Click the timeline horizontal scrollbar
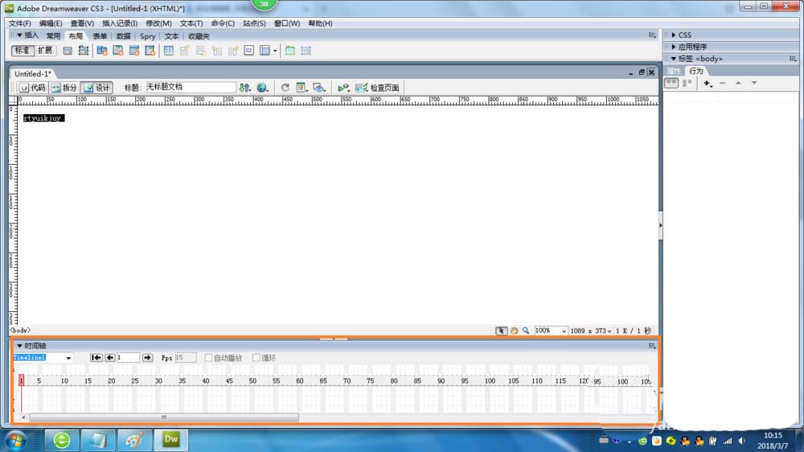Image resolution: width=804 pixels, height=452 pixels. 163,417
